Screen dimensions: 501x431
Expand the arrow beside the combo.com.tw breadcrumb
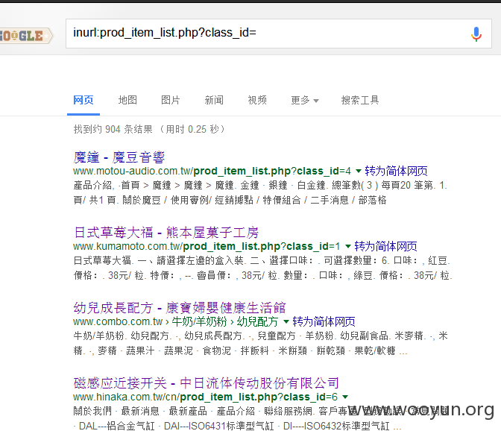(x=286, y=321)
